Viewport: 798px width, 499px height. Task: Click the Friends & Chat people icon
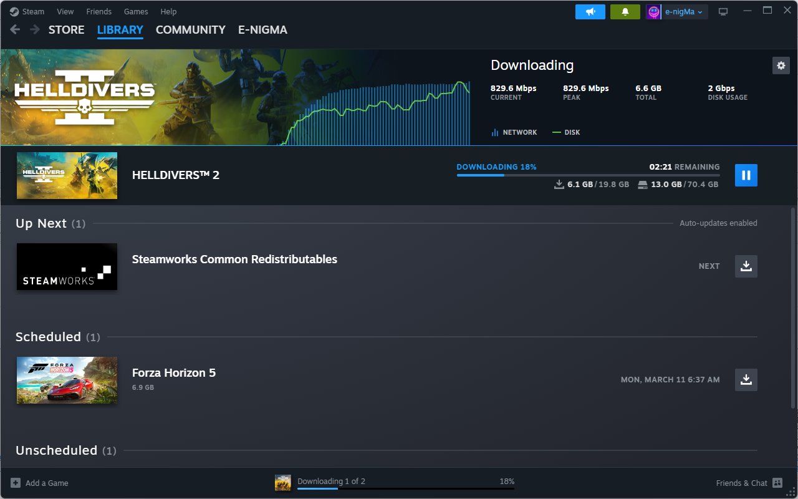(x=777, y=483)
